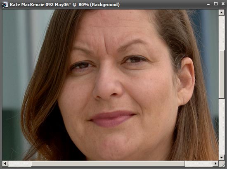This screenshot has width=227, height=169.
Task: Click the window title text showing 80% (Background)
Action: (99, 5)
